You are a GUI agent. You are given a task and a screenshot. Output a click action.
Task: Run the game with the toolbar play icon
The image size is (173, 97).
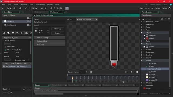(x=29, y=8)
